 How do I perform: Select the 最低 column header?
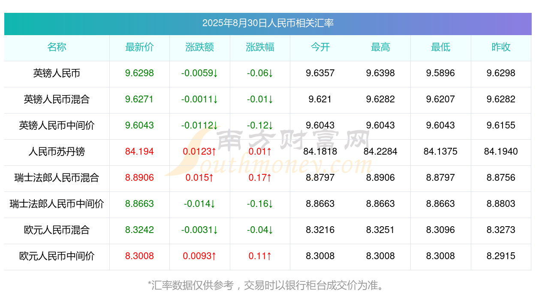pyautogui.click(x=440, y=47)
